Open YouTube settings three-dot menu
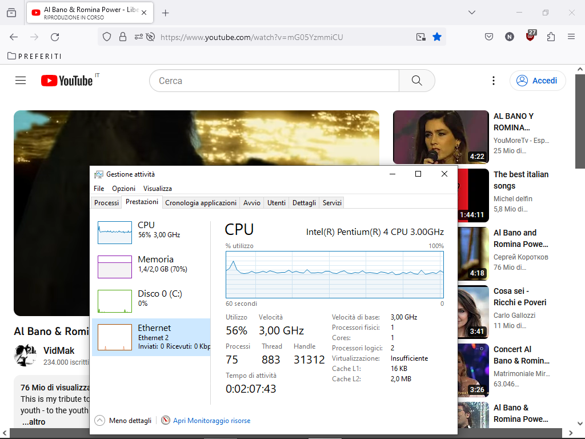 coord(493,81)
